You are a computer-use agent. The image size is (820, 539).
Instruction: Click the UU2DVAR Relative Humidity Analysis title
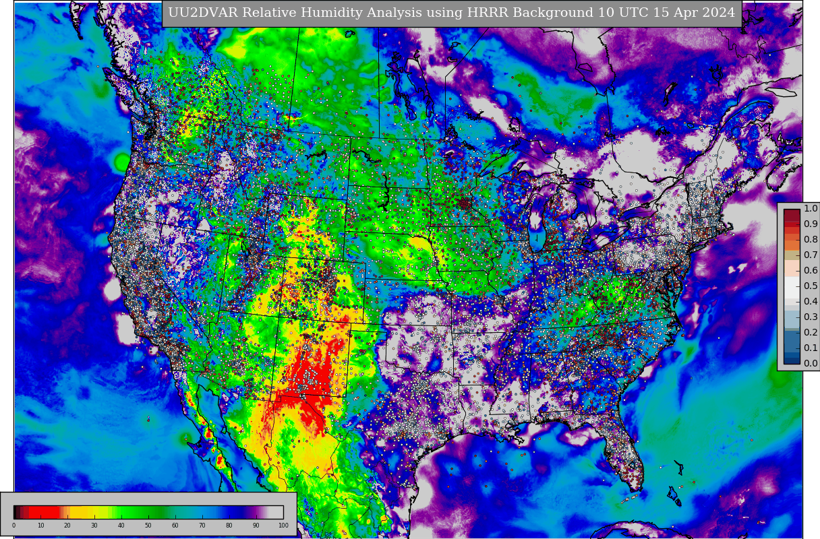452,13
